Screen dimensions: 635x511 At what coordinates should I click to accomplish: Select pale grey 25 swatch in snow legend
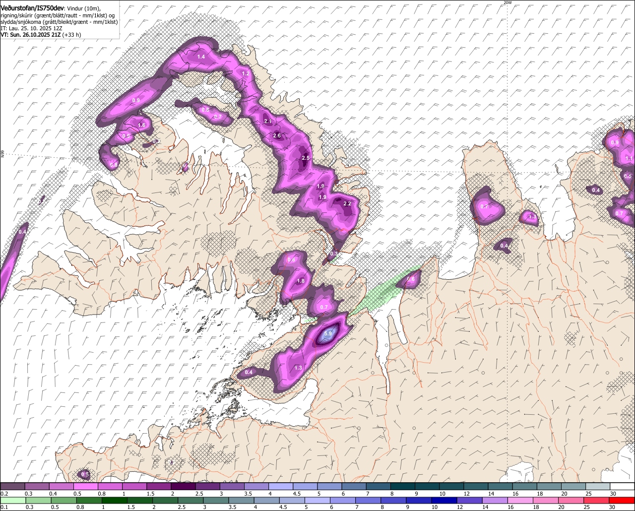point(598,486)
